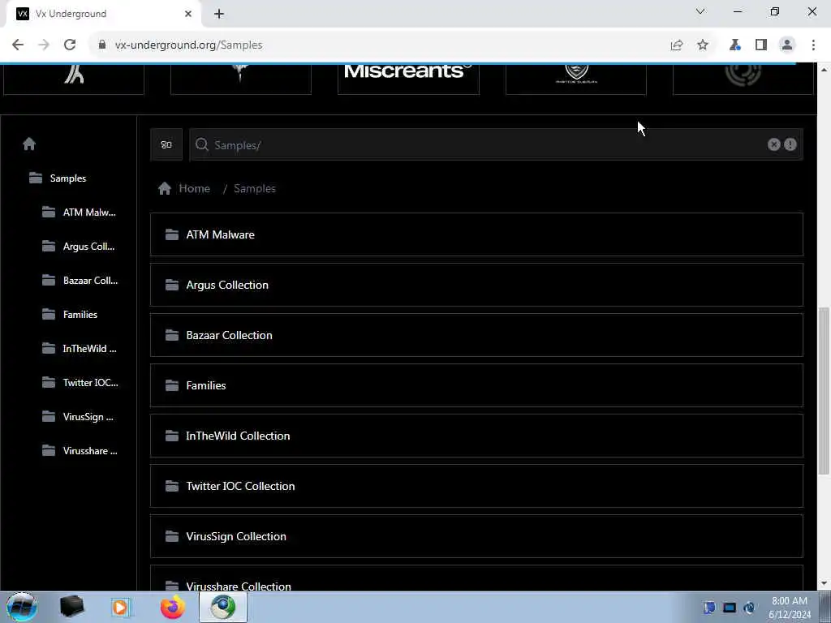The height and width of the screenshot is (623, 831).
Task: Select VirusSign folder in sidebar
Action: pos(77,416)
